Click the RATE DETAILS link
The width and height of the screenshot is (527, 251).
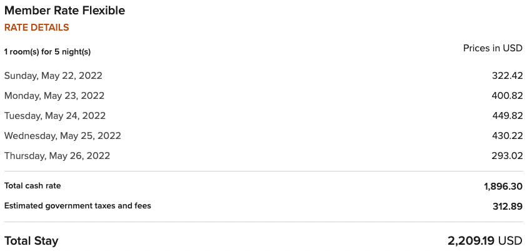(x=36, y=28)
